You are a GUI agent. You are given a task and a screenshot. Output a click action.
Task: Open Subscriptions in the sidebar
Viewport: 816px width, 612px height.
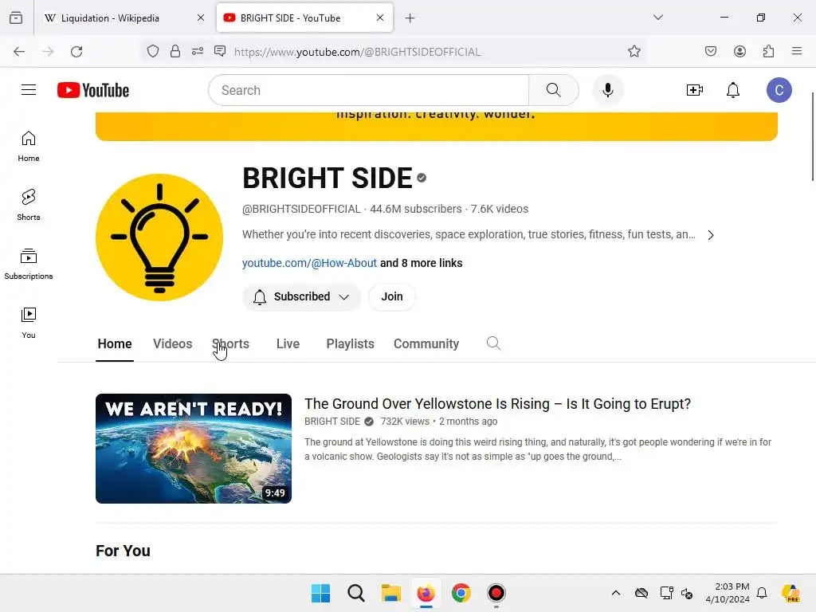coord(29,265)
